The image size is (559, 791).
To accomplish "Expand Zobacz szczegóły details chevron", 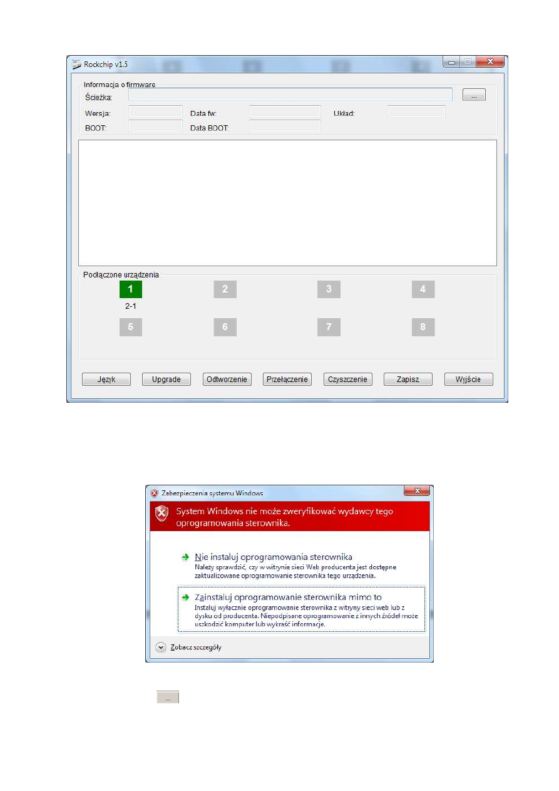I will click(x=161, y=647).
